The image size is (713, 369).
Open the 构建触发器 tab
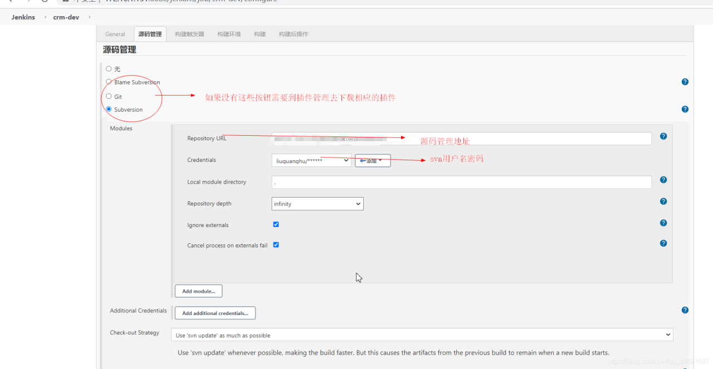[x=189, y=34]
